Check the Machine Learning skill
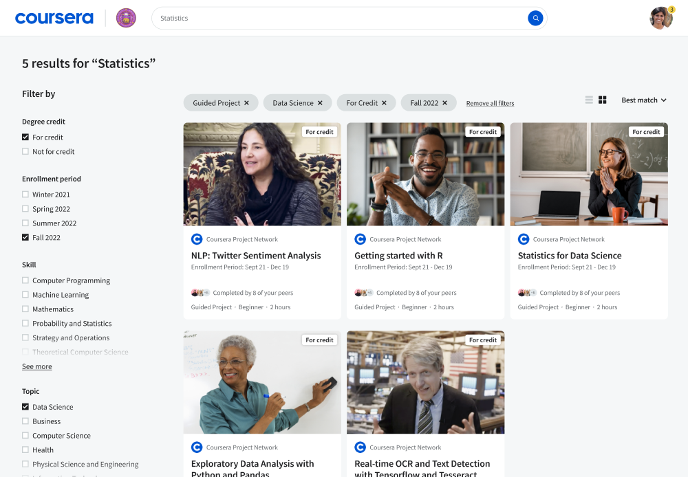Screen dimensions: 688x477 25,295
